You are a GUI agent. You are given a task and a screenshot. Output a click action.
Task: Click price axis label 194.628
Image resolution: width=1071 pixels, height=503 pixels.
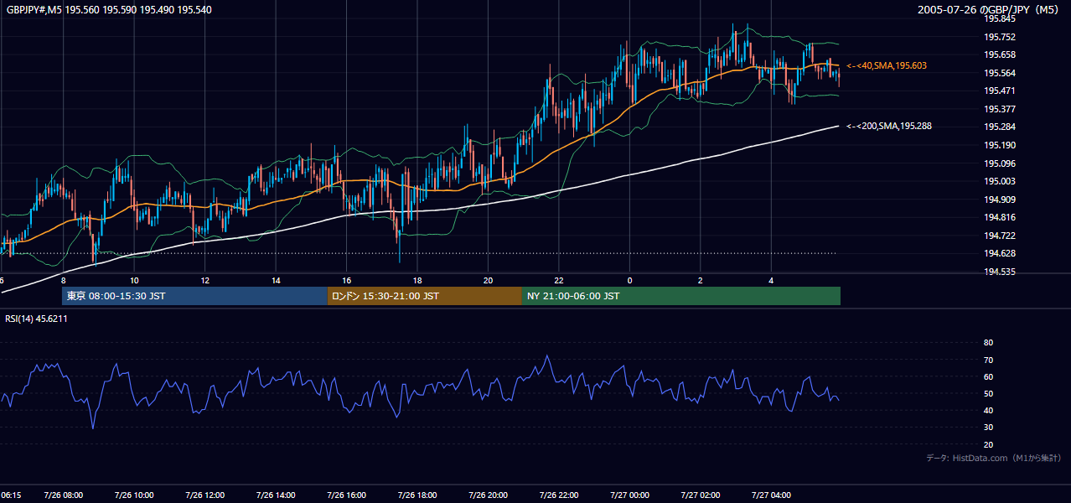click(999, 253)
